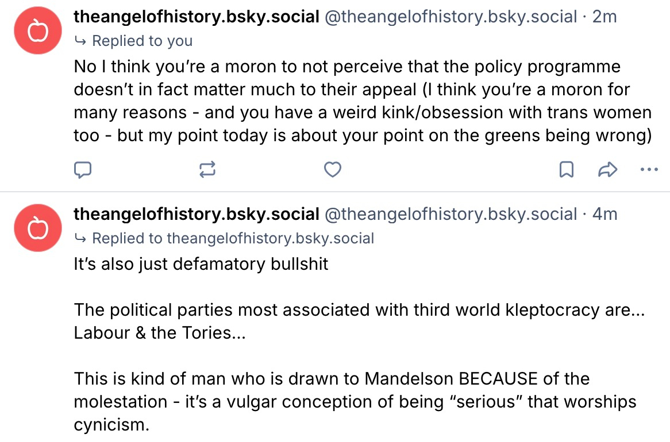Open the "4m" timestamp link

click(x=604, y=214)
